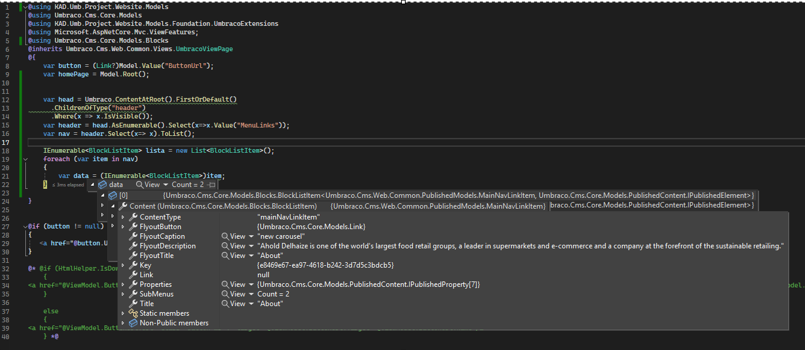Image resolution: width=805 pixels, height=350 pixels.
Task: Click the wrench icon beside Title property
Action: tap(133, 304)
